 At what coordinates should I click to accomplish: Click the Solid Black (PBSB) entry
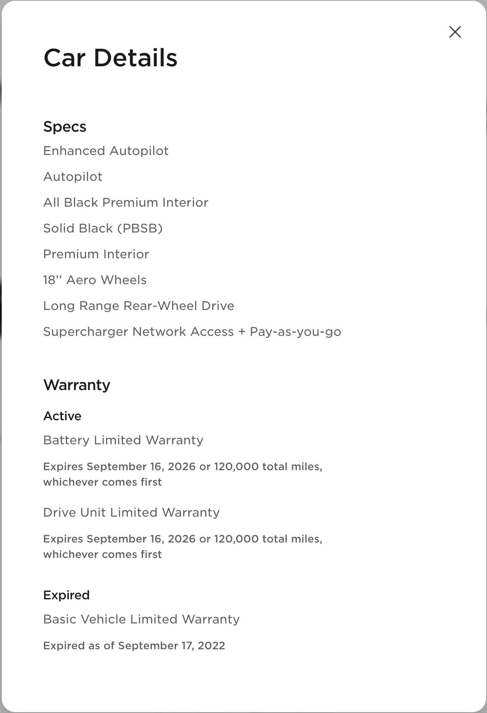[103, 228]
